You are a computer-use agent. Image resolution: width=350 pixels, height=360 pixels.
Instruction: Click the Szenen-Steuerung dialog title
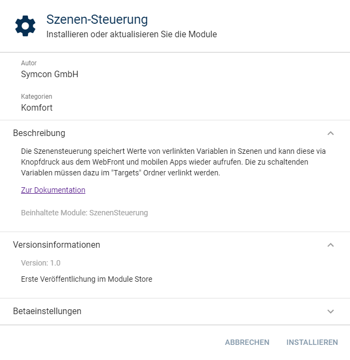click(97, 20)
